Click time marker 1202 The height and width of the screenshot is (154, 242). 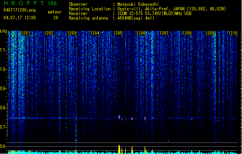[x=48, y=33]
